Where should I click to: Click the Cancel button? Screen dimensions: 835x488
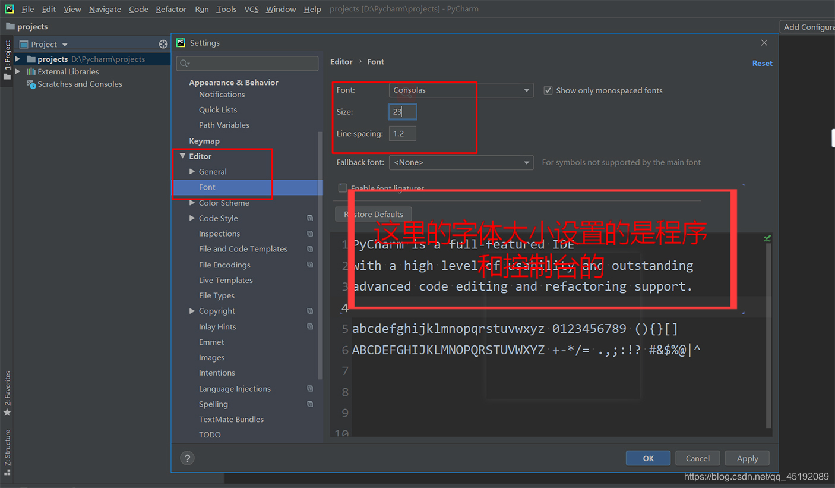[698, 458]
